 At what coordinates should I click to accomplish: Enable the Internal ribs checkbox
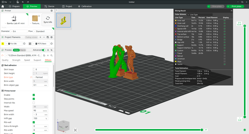(34, 103)
